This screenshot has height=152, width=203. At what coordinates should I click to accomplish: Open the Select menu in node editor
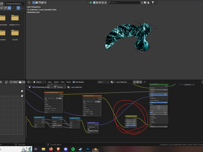click(x=56, y=82)
